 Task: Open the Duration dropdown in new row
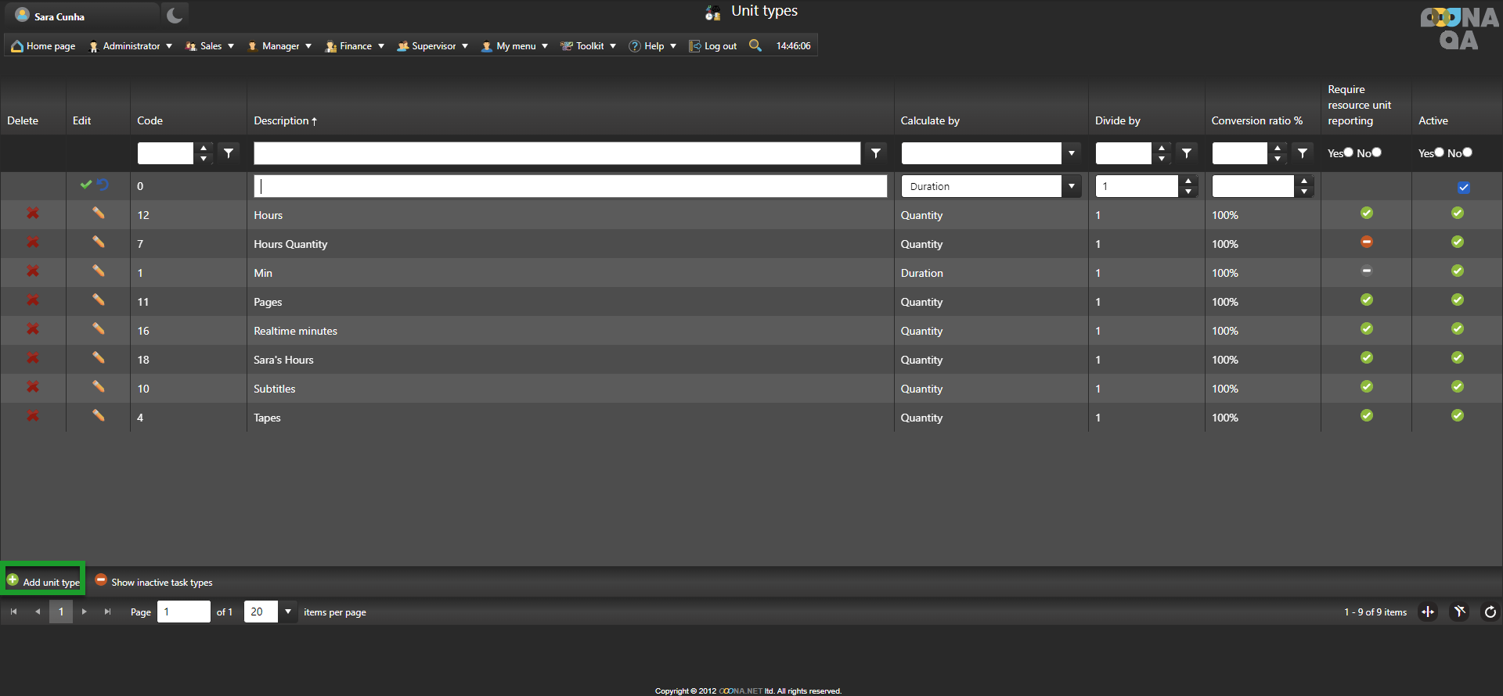(x=1071, y=186)
